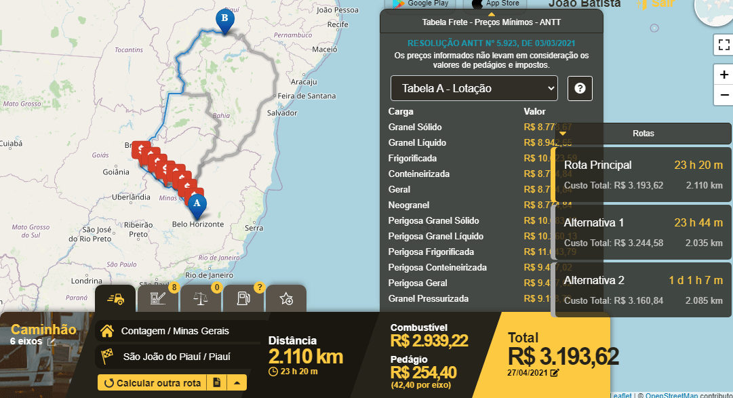This screenshot has height=398, width=733.
Task: Open the weigh stations scale tab
Action: point(201,298)
